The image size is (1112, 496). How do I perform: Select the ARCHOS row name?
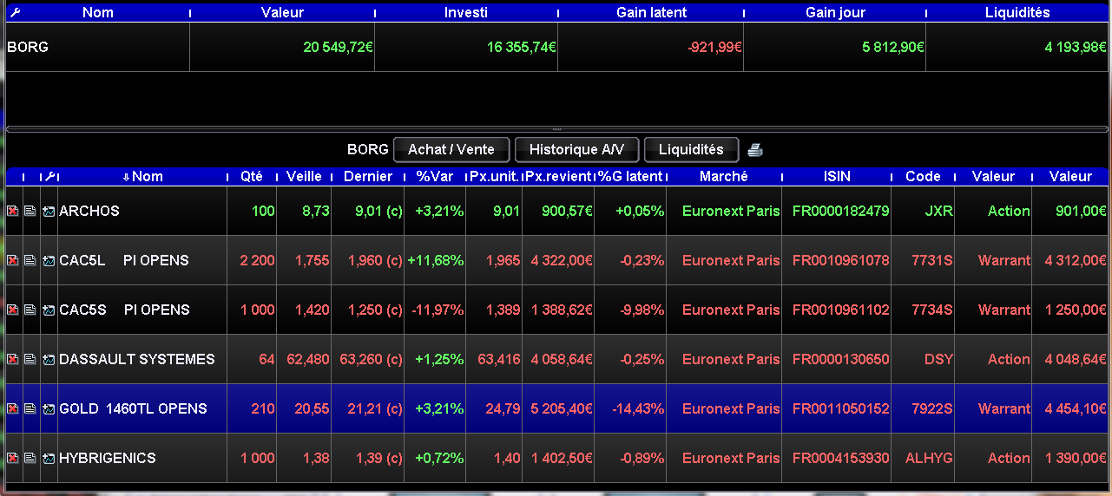tap(89, 211)
